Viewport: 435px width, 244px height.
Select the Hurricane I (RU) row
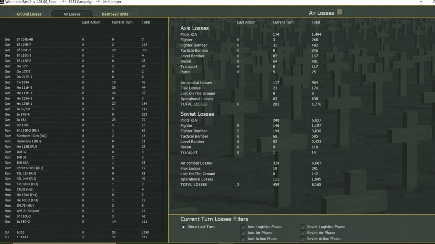(83, 141)
